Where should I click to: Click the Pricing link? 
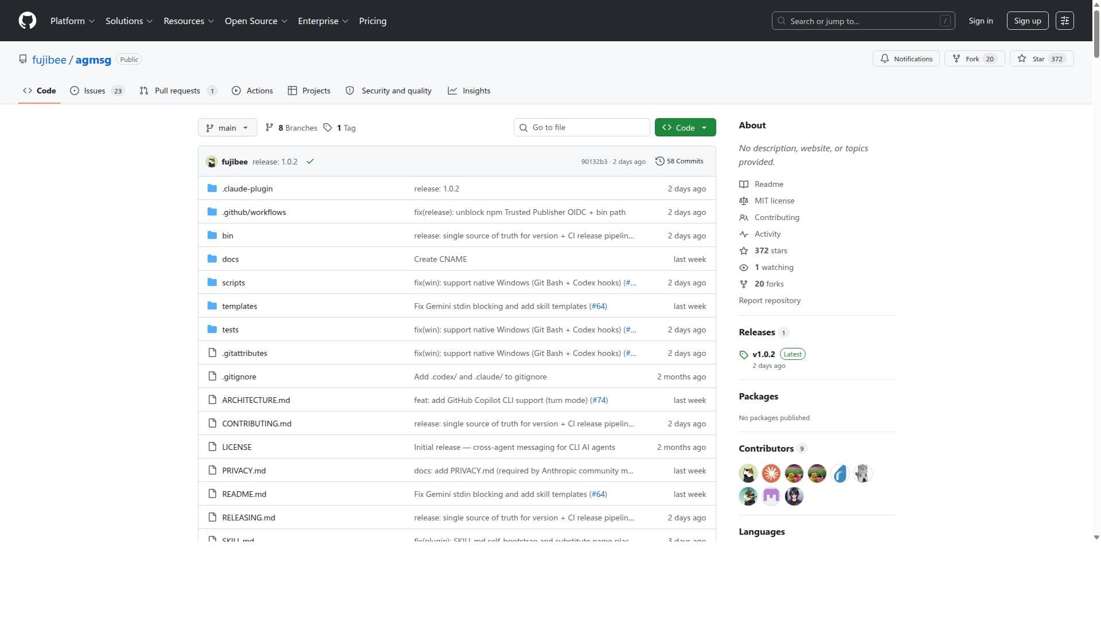[x=373, y=21]
